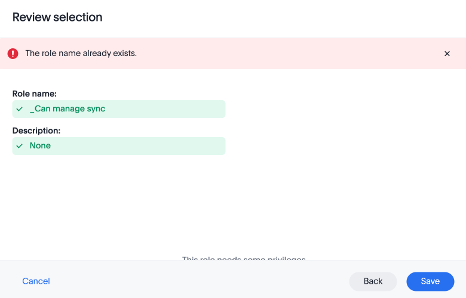
Task: Click the 'role name already exists' message text
Action: click(x=81, y=54)
